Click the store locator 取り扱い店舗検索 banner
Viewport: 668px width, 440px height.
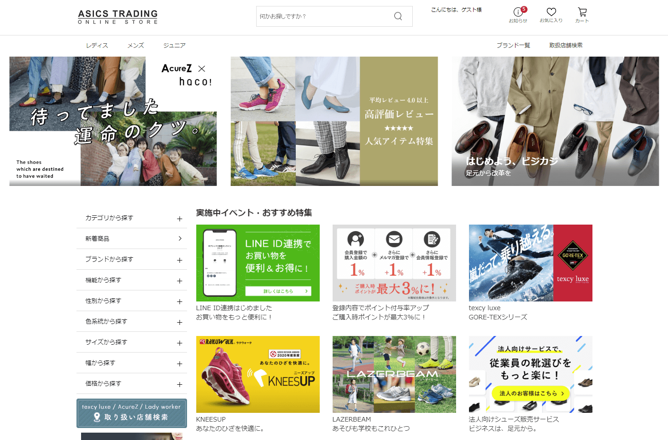click(x=132, y=413)
